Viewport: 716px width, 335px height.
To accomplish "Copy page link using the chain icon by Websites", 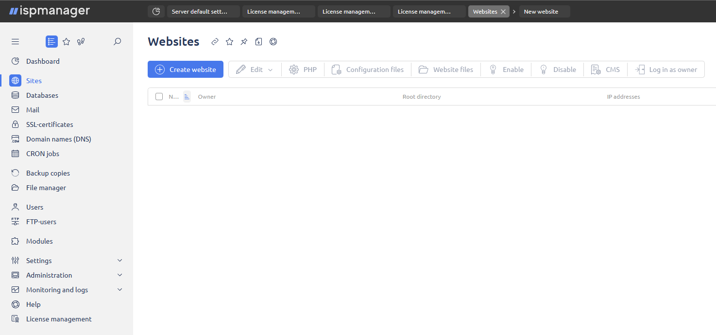I will 215,42.
